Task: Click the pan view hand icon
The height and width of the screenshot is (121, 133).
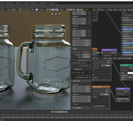Action: (x=56, y=14)
